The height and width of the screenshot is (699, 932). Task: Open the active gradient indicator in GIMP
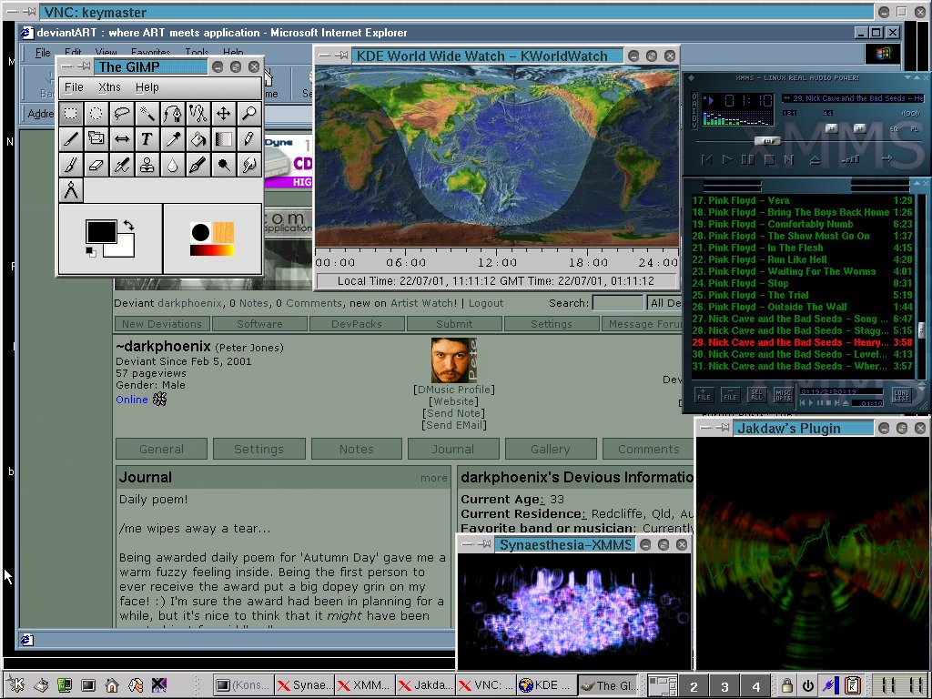212,250
